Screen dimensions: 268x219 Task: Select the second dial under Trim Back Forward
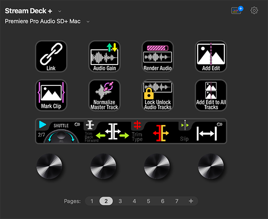point(103,166)
